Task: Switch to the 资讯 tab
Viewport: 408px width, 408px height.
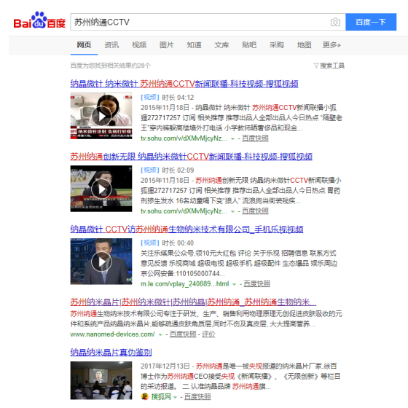Action: (x=111, y=45)
